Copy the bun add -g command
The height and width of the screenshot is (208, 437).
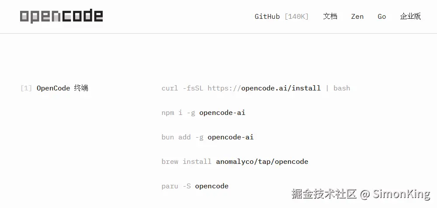pyautogui.click(x=208, y=137)
